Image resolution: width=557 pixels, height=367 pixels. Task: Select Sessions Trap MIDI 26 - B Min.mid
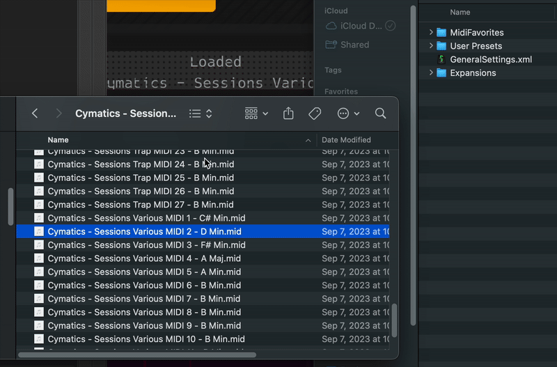pos(203,191)
